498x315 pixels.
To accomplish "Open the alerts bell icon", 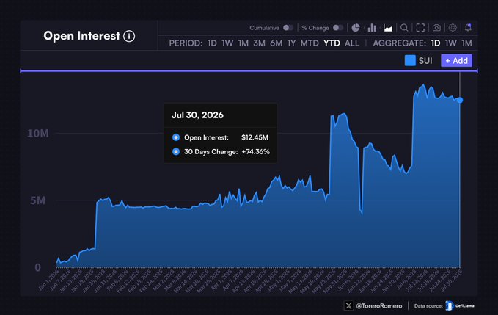I will [x=468, y=28].
